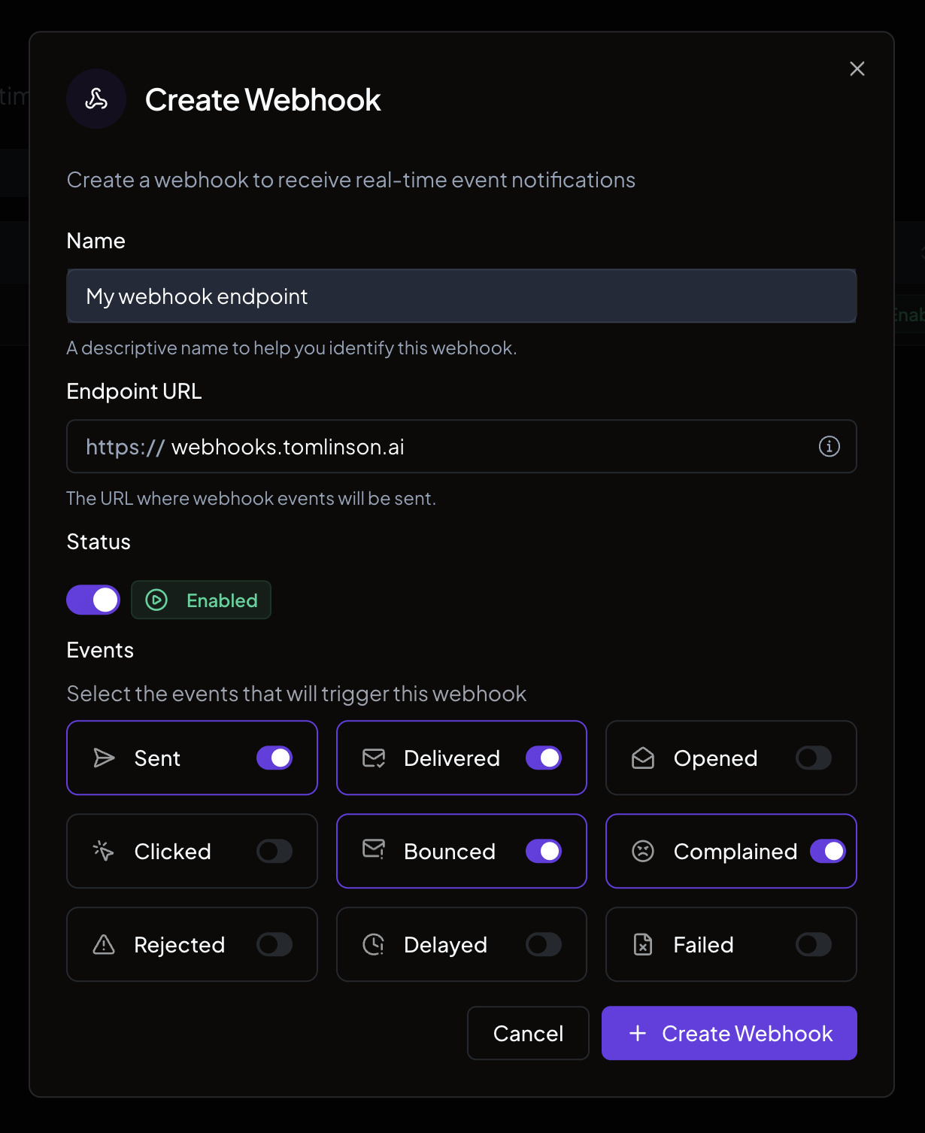Click the envelope icon on the Delivered card
The width and height of the screenshot is (925, 1133).
(x=373, y=758)
